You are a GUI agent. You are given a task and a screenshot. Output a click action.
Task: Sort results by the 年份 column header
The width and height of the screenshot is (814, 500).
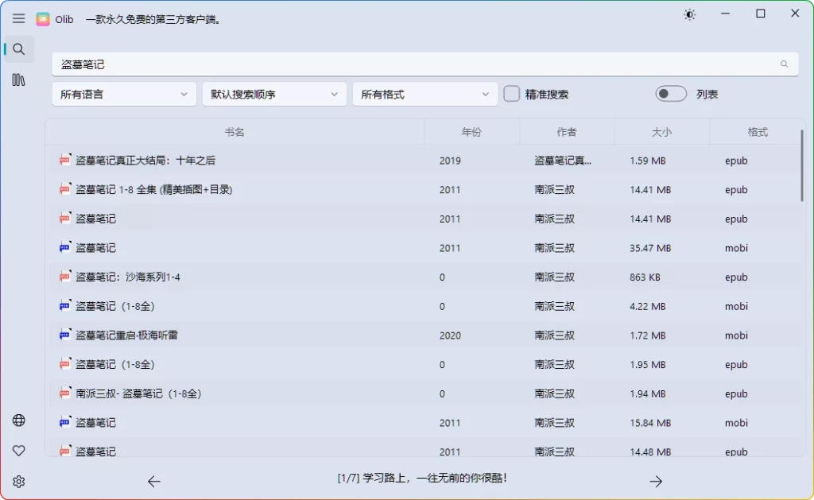click(471, 132)
